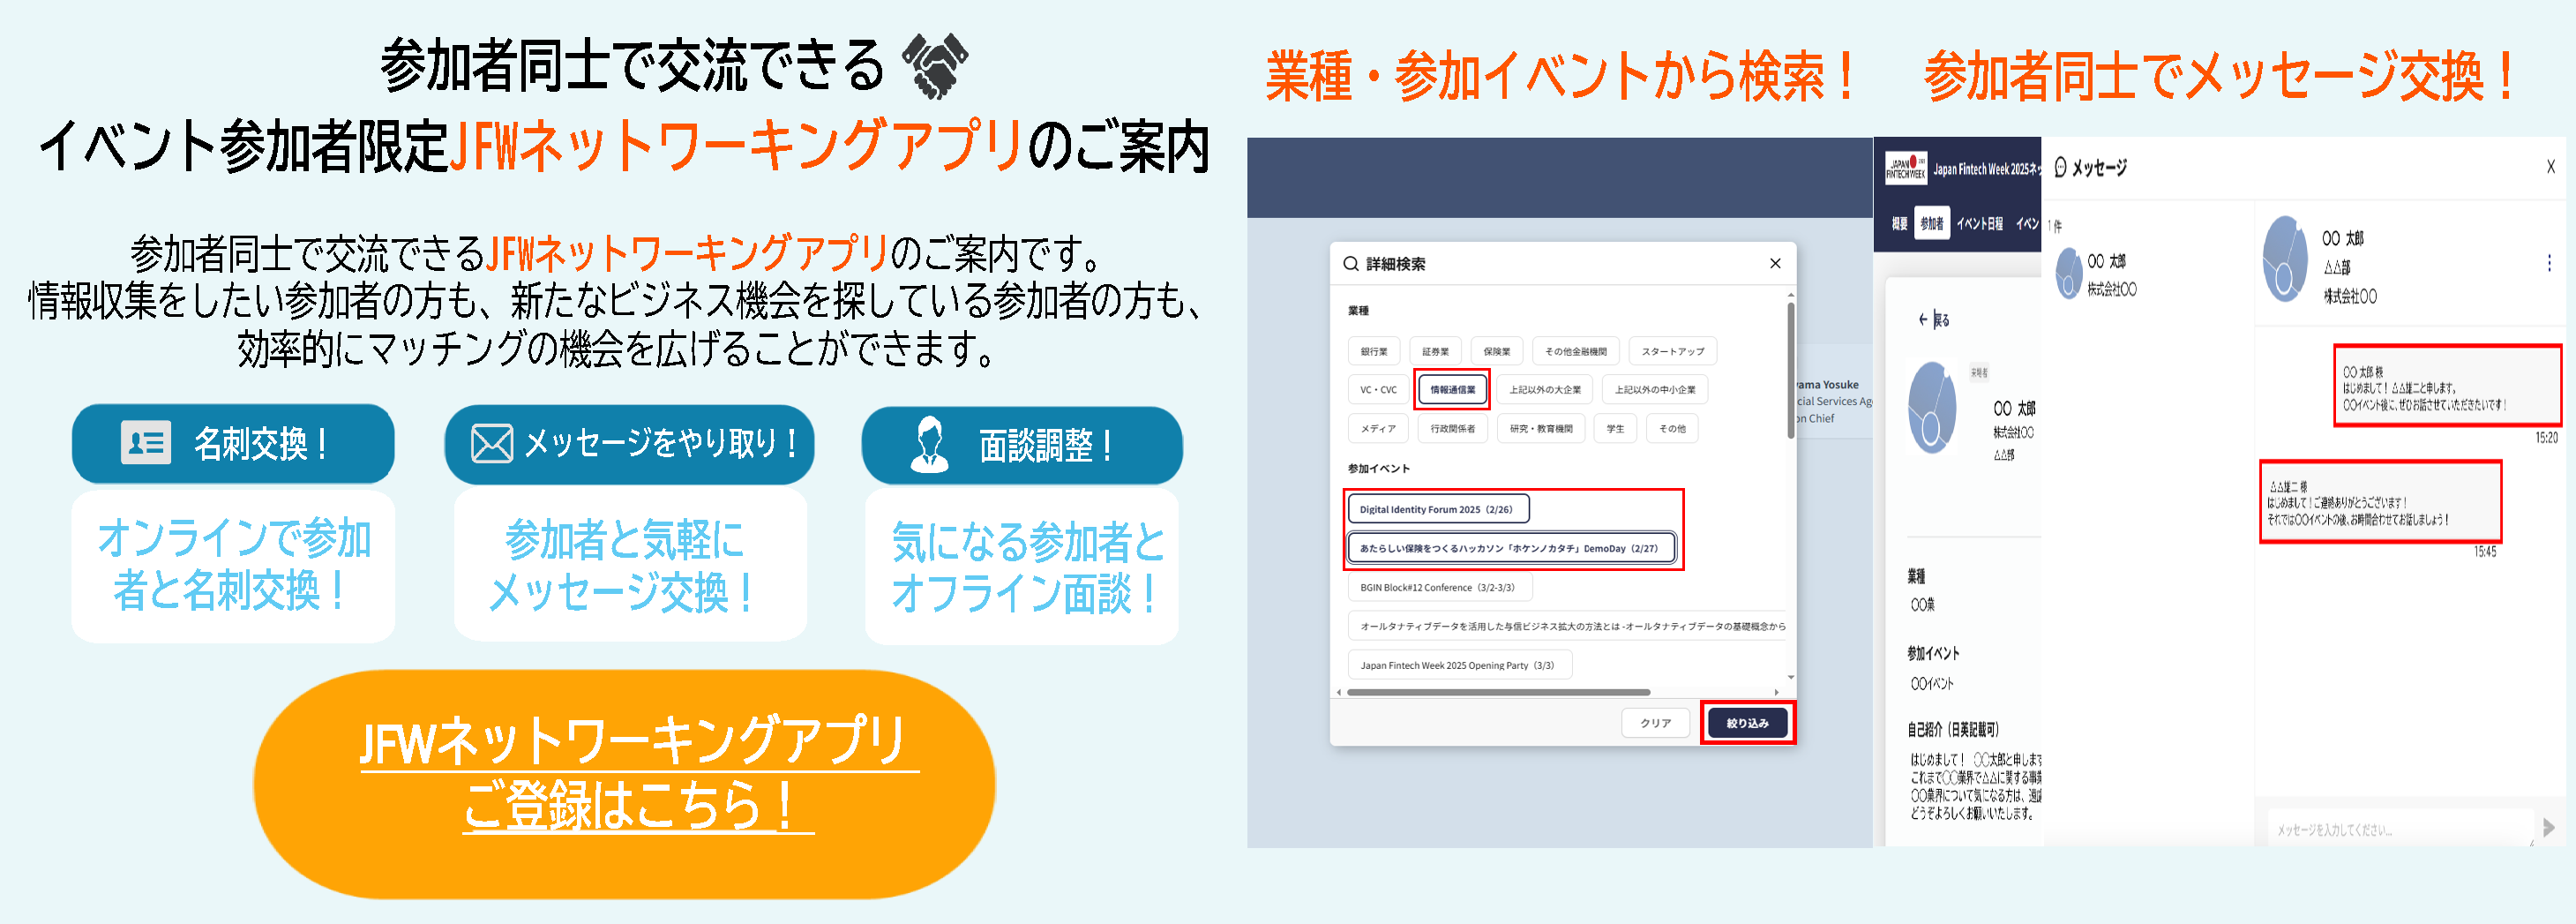This screenshot has height=924, width=2576.
Task: Select the BGIN Block#12 Conference event chip
Action: click(1437, 588)
